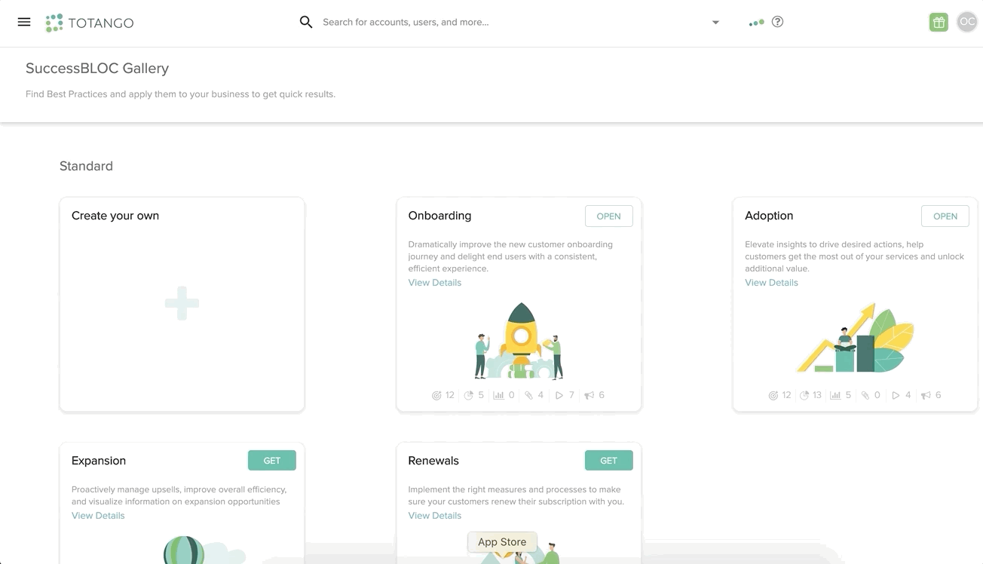
Task: Get the Expansion SuccessBLOC
Action: tap(272, 461)
